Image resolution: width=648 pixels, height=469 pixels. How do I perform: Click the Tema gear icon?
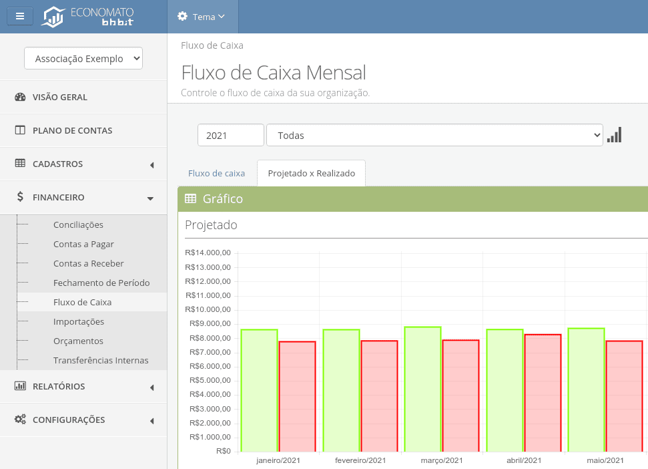[x=182, y=16]
